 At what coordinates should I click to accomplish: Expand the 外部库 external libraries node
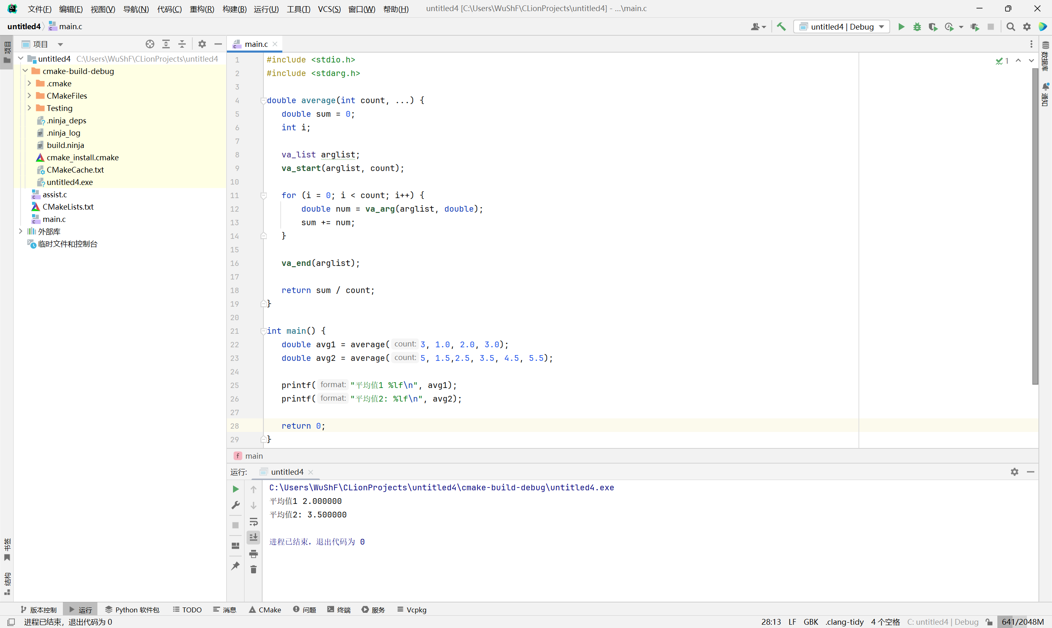point(20,231)
